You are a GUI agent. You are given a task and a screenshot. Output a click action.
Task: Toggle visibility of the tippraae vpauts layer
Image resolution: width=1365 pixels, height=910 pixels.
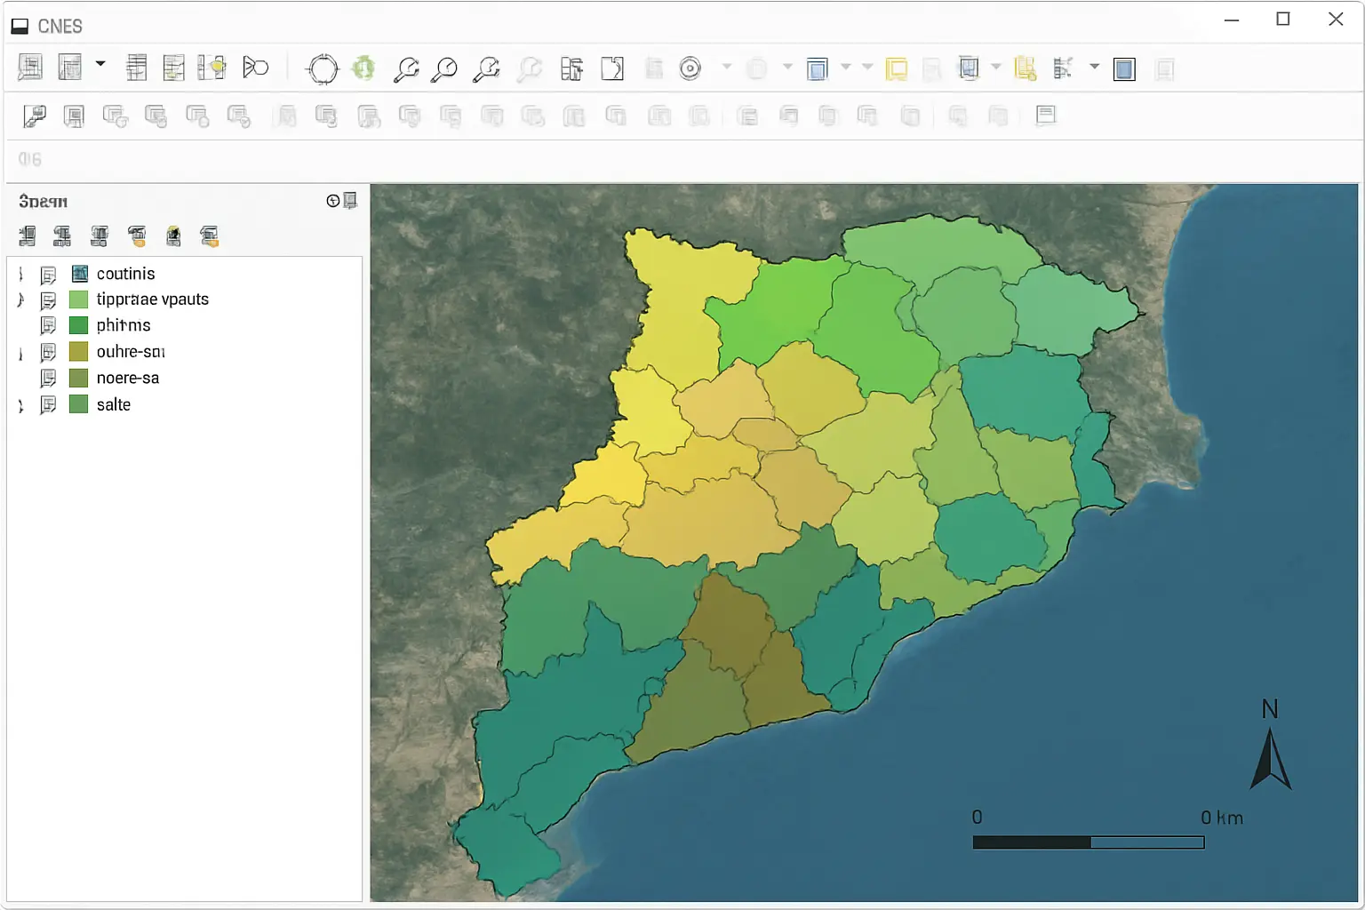click(48, 300)
